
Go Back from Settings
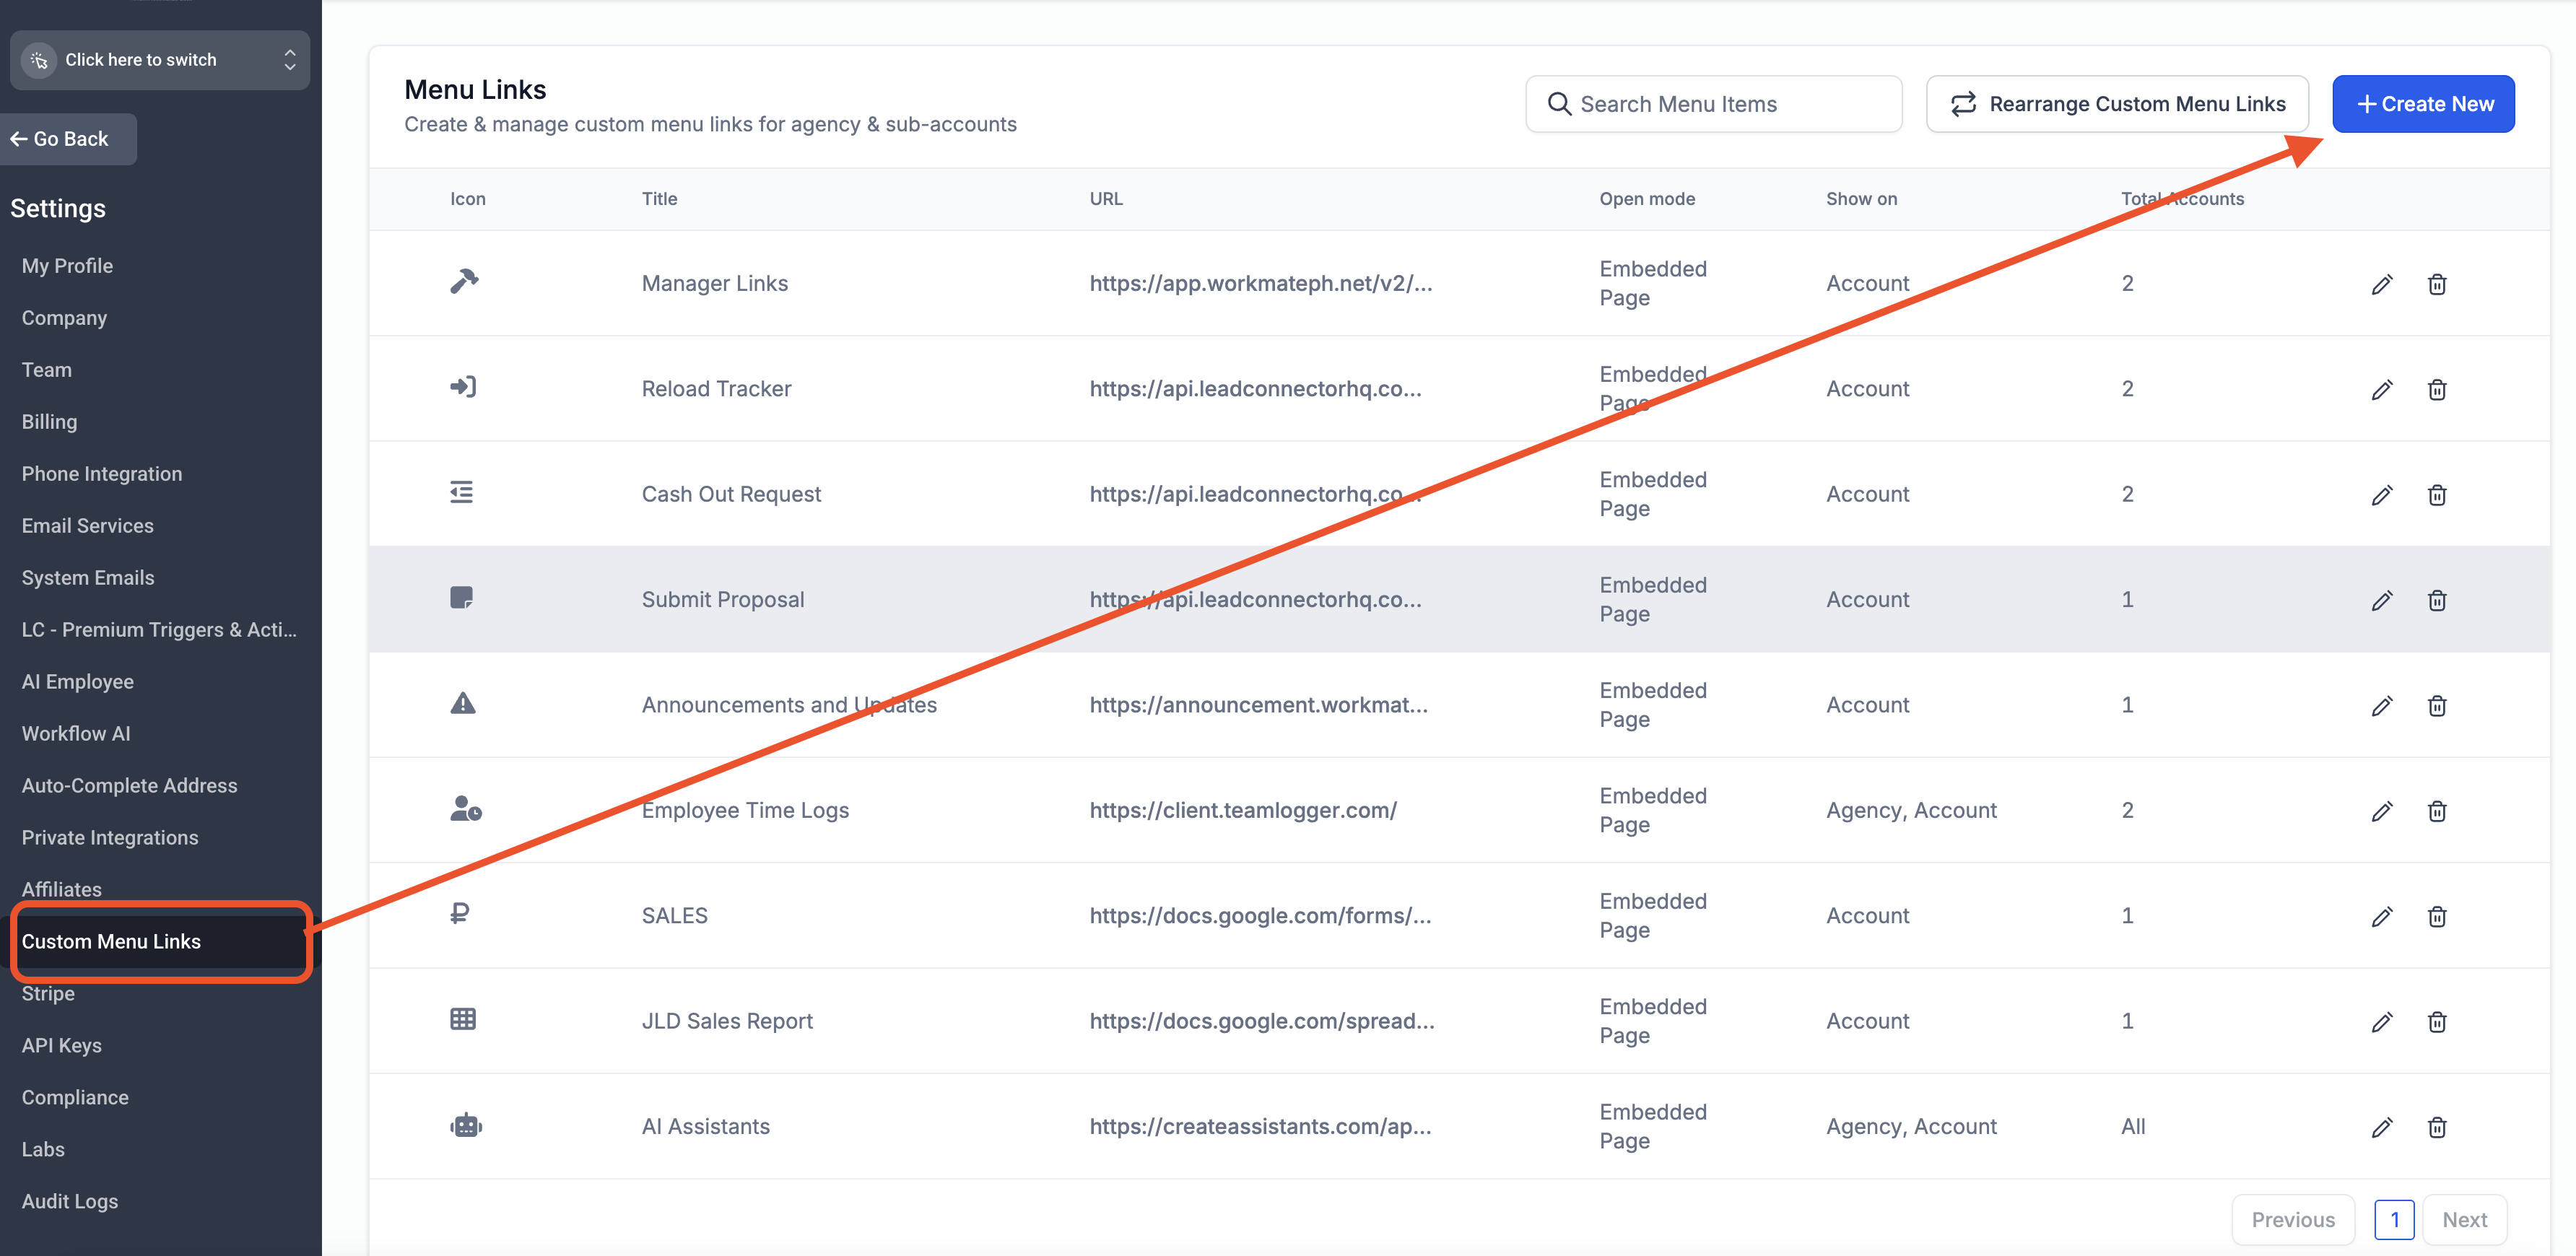pyautogui.click(x=60, y=139)
